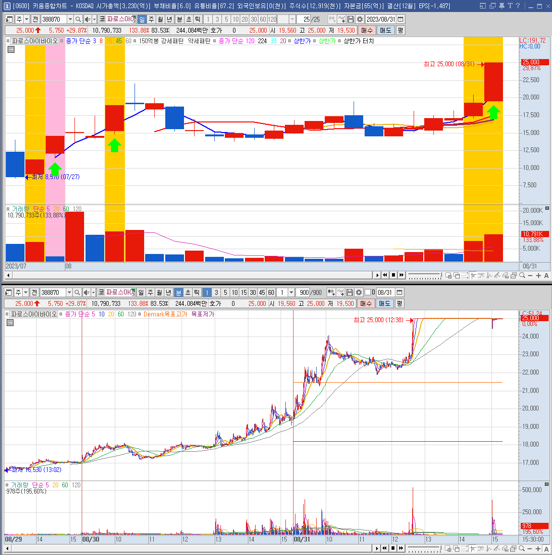Click the replay speed slider under the top chart

[x=425, y=276]
